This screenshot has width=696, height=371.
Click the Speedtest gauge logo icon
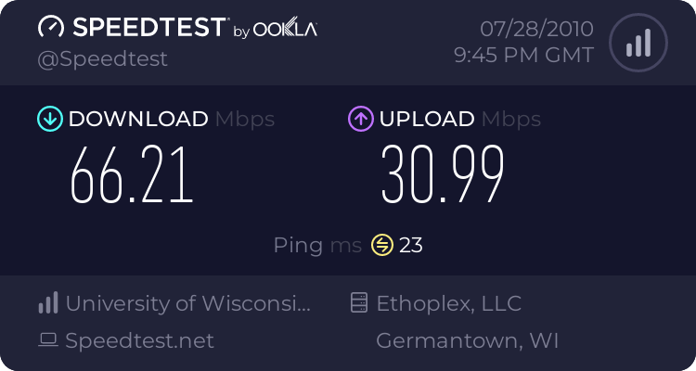[51, 27]
